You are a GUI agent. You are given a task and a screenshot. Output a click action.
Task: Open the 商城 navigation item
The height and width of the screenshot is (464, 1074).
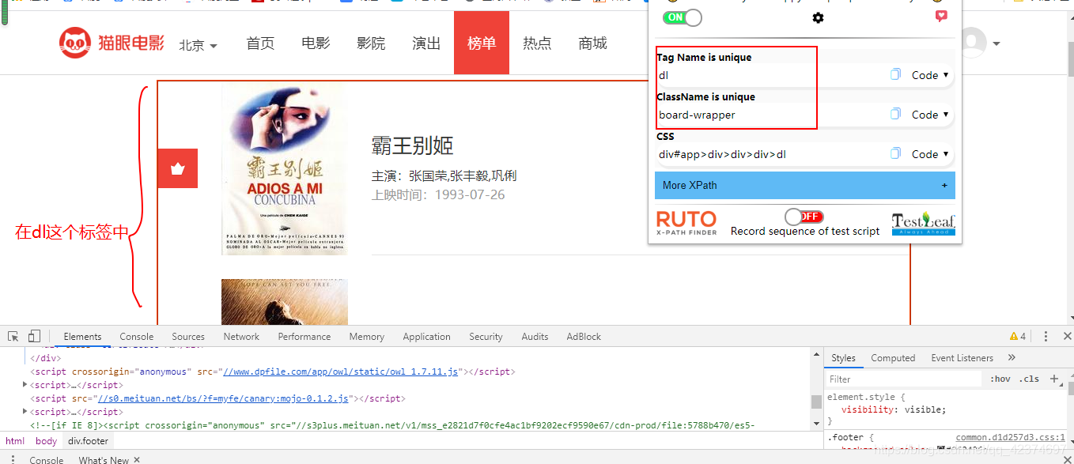[x=592, y=43]
